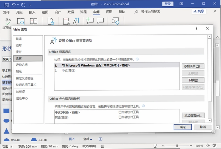The height and width of the screenshot is (149, 221).
Task: Open ribbon display options icon
Action: pos(181,4)
